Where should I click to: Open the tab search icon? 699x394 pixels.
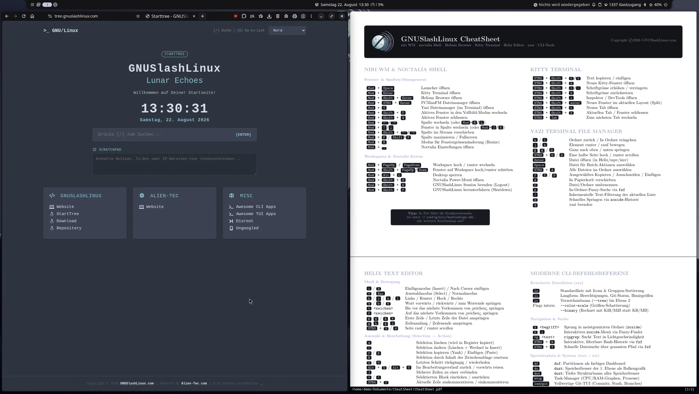pyautogui.click(x=252, y=16)
